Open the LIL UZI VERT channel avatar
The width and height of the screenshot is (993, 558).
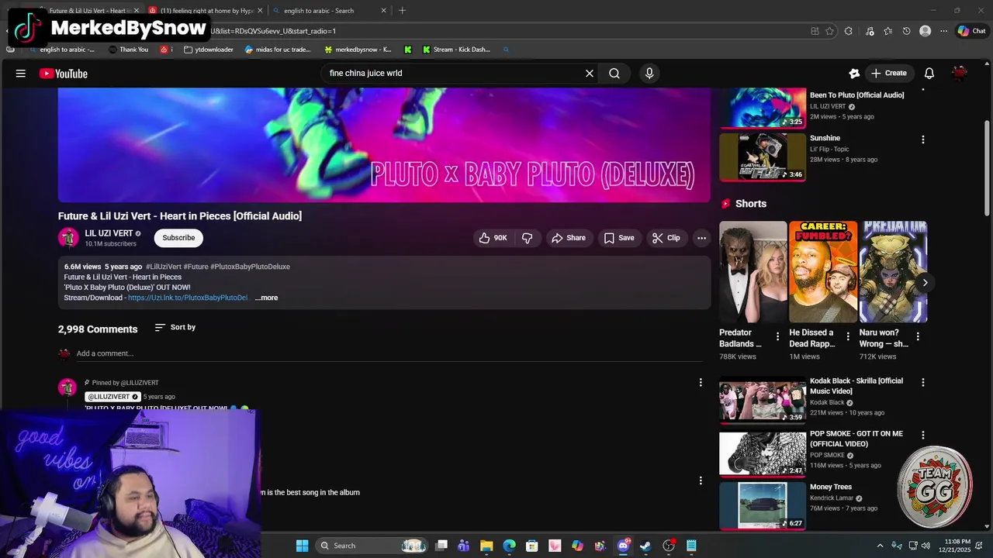68,237
